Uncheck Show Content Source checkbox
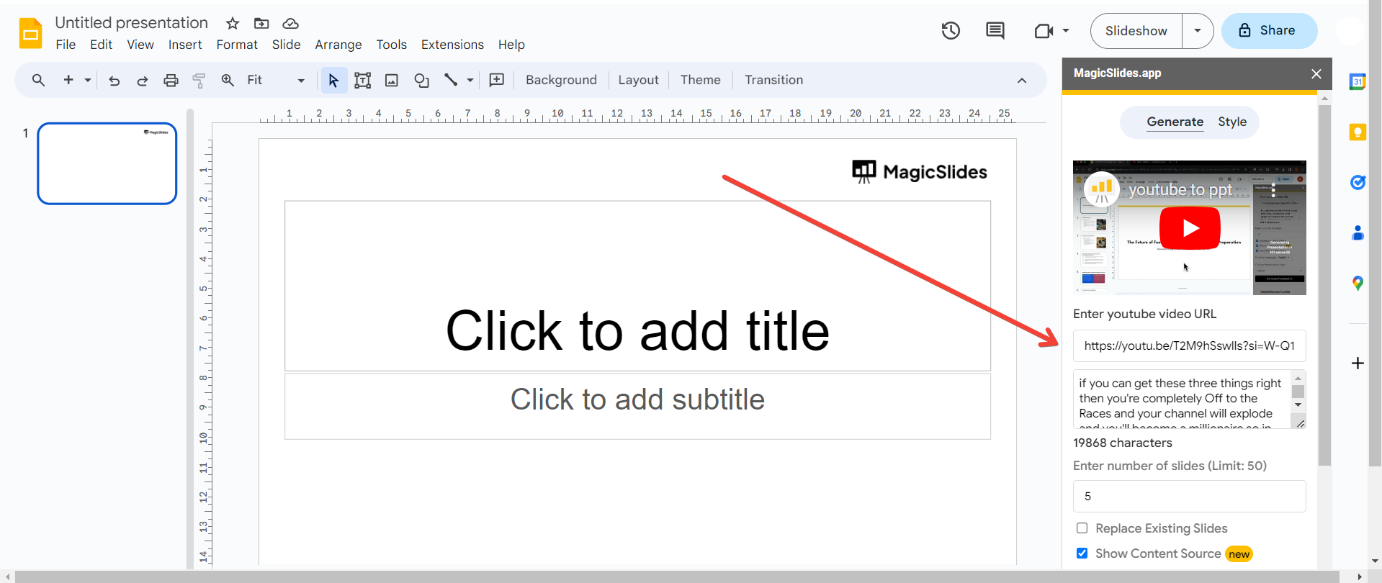 coord(1082,553)
